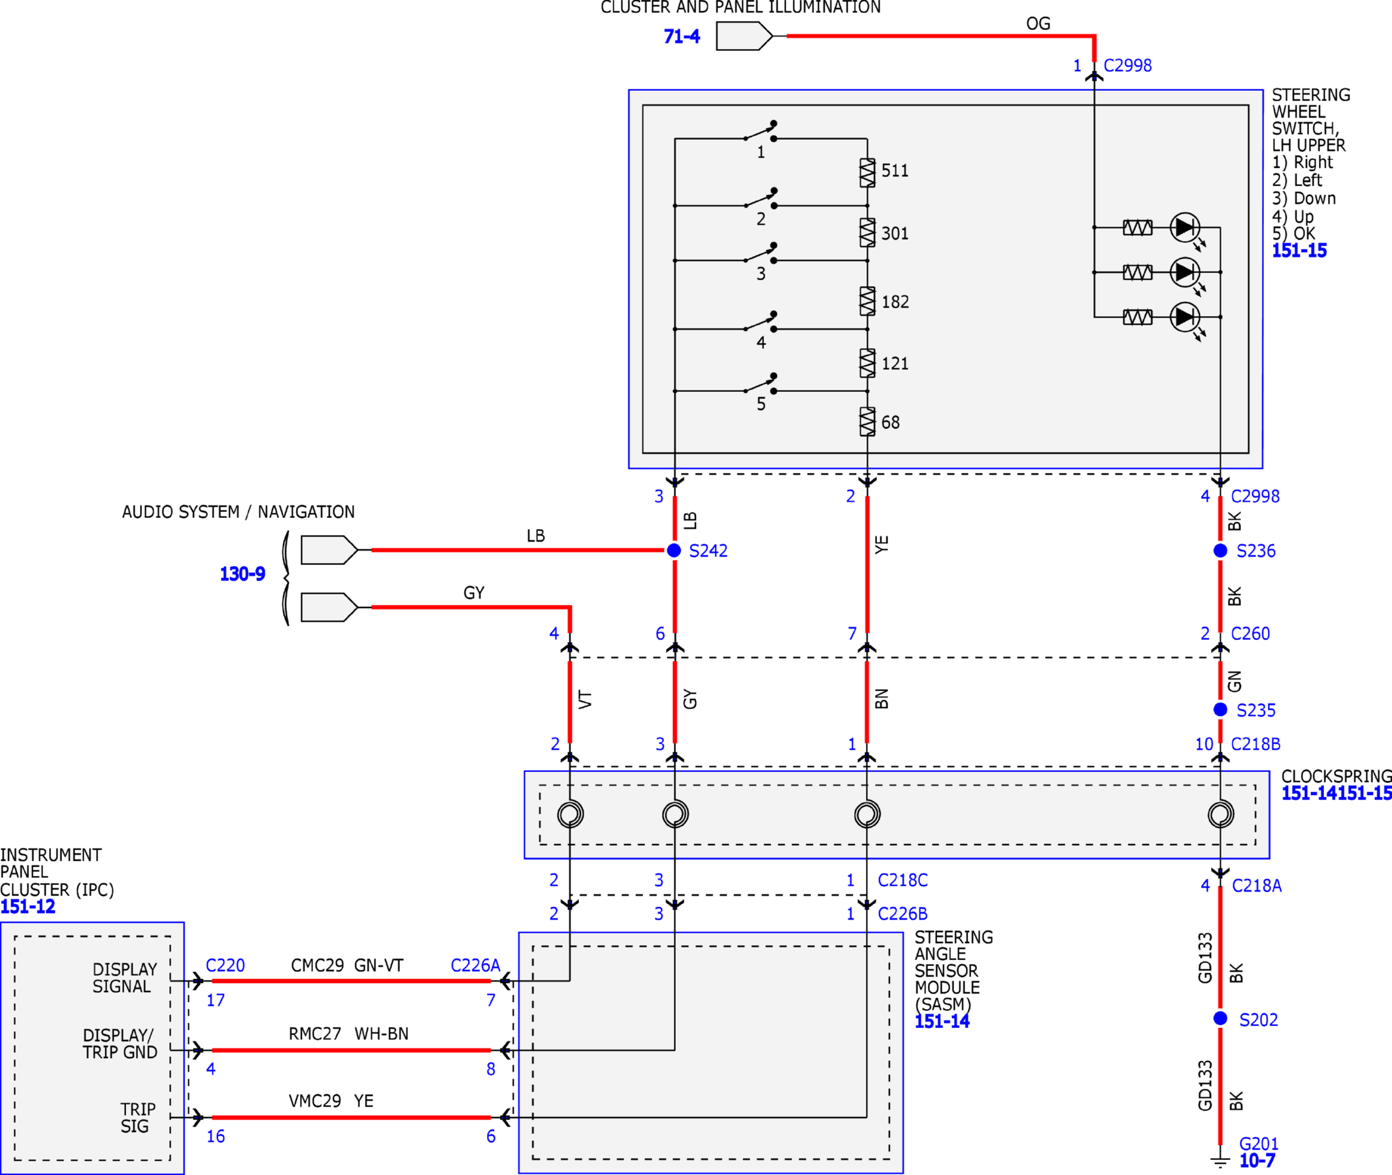Image resolution: width=1392 pixels, height=1175 pixels.
Task: Click the ground symbol beneath G201
Action: coord(1220,1162)
